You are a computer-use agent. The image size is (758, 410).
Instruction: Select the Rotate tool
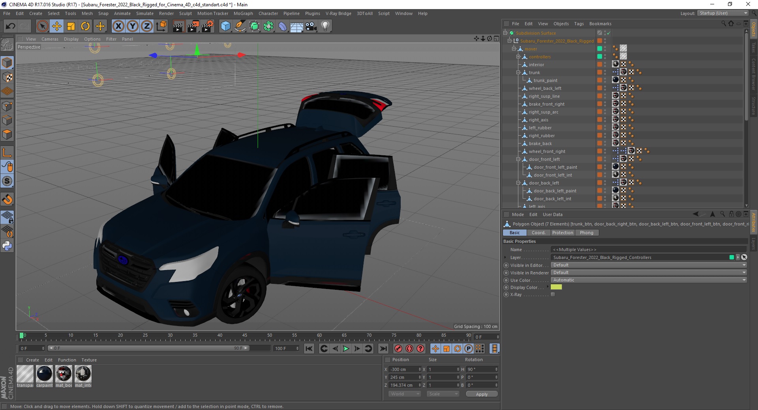85,26
